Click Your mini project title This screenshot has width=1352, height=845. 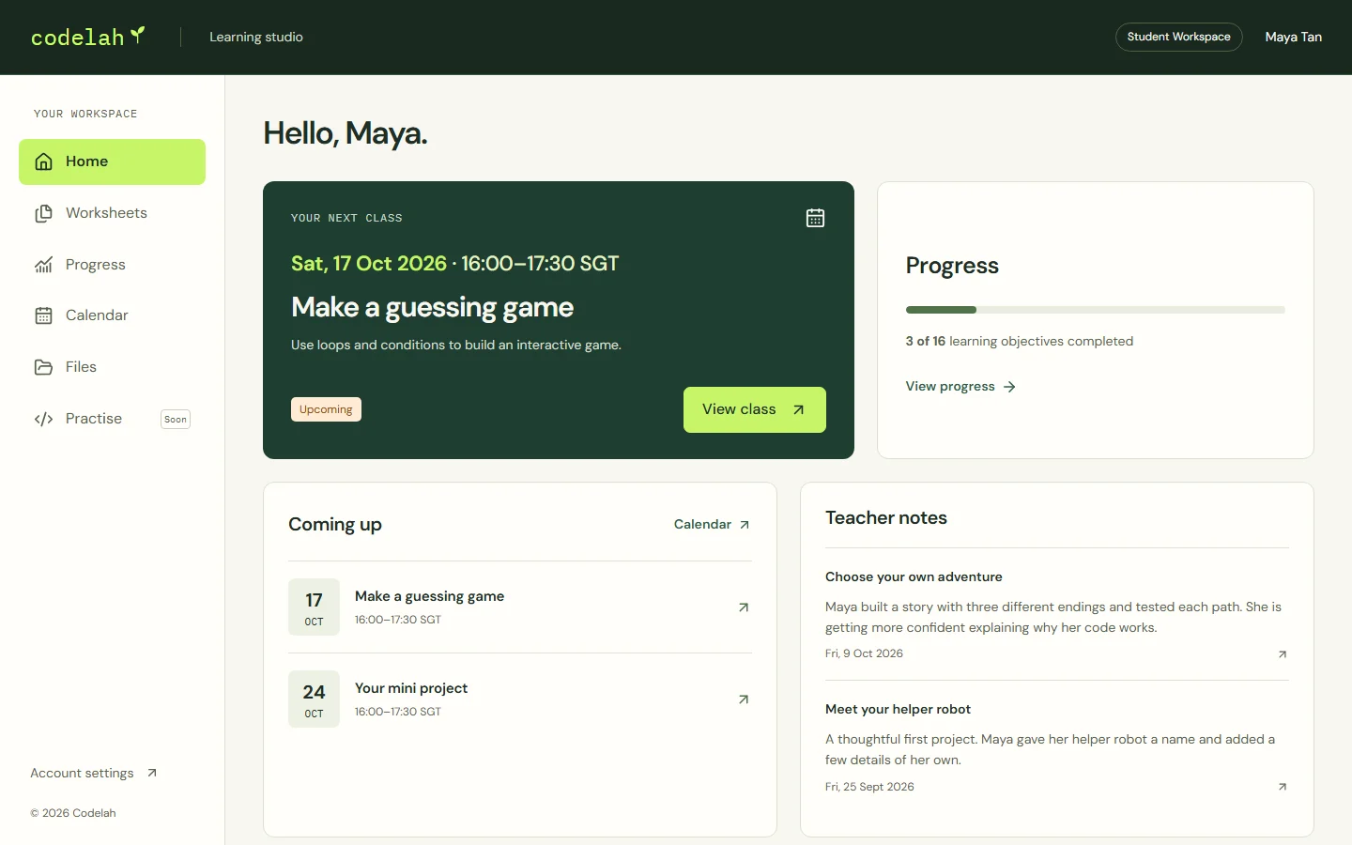[411, 688]
